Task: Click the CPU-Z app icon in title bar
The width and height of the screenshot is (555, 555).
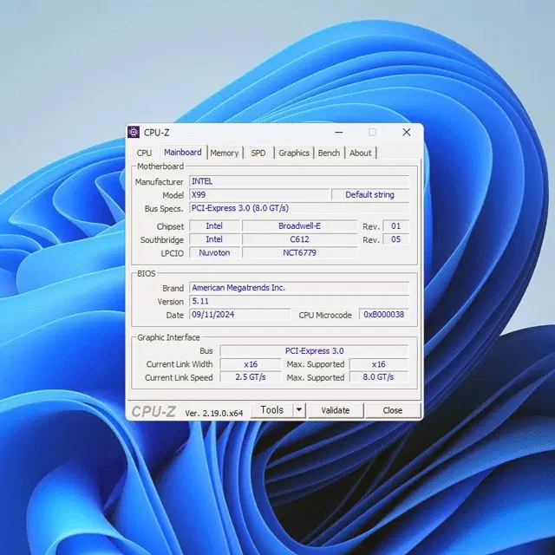Action: point(134,132)
